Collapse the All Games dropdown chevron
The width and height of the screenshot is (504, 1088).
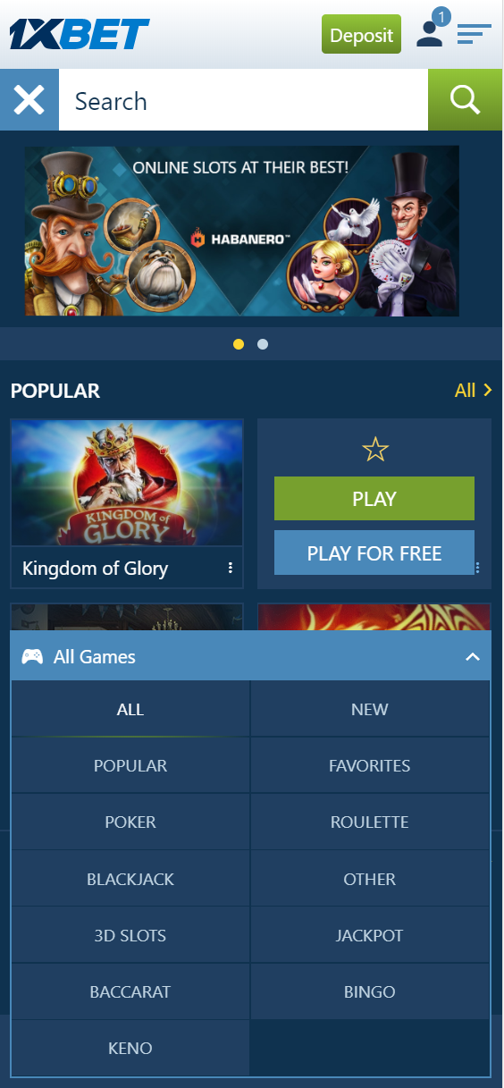pos(473,657)
